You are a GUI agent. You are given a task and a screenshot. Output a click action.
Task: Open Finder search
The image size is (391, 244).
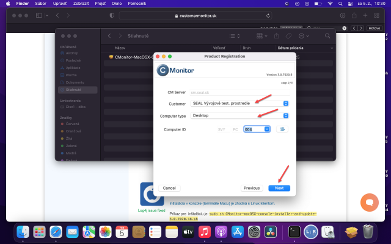(x=327, y=36)
